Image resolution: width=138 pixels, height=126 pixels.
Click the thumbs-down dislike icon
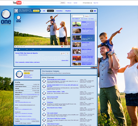[68, 53]
